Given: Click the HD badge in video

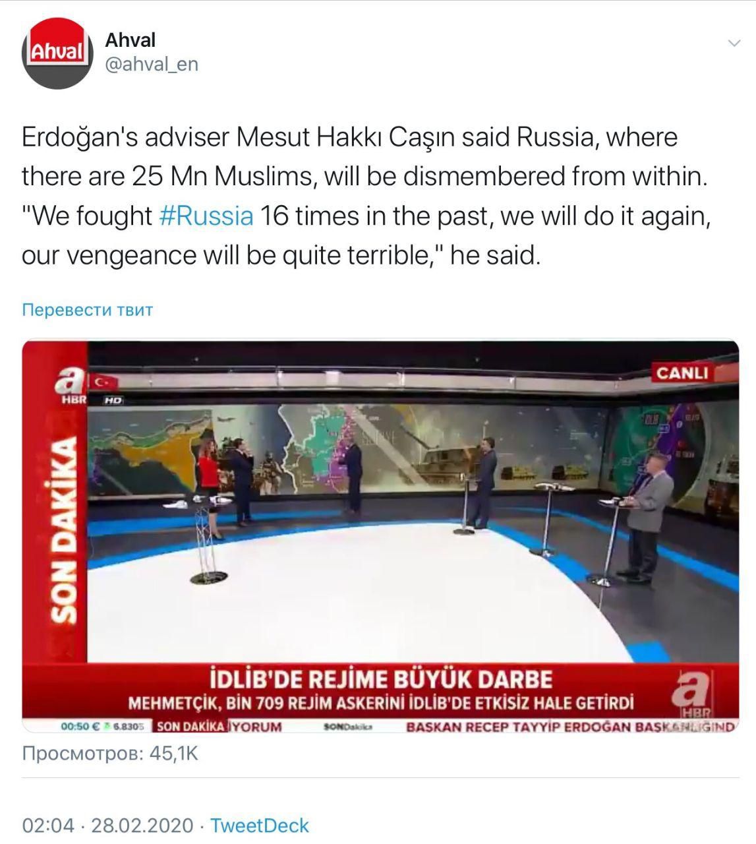Looking at the screenshot, I should pyautogui.click(x=113, y=400).
